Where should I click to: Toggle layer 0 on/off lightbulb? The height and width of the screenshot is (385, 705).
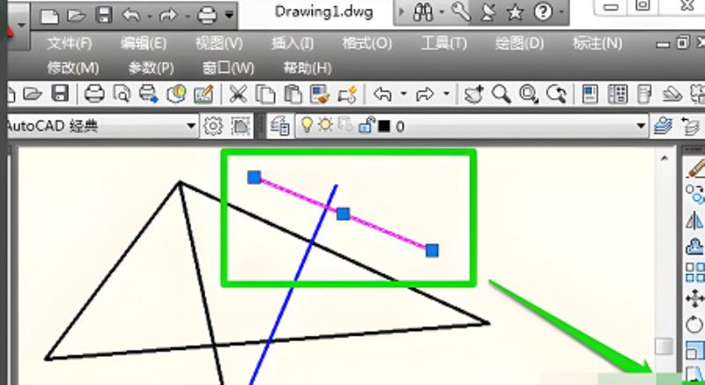(307, 125)
